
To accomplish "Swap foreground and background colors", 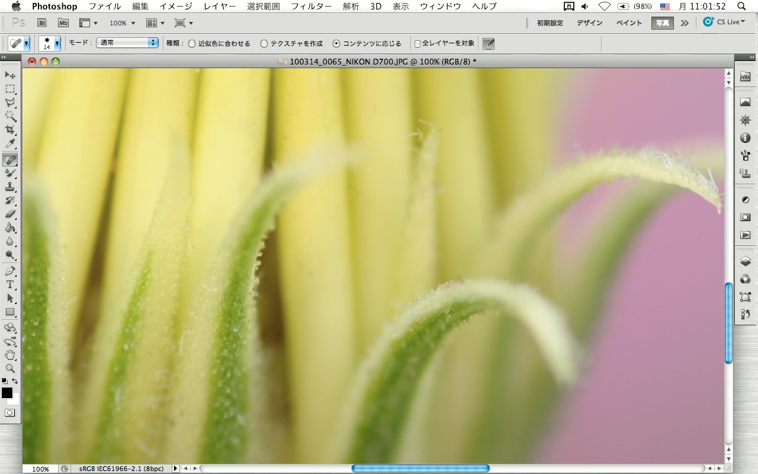I will (x=15, y=381).
